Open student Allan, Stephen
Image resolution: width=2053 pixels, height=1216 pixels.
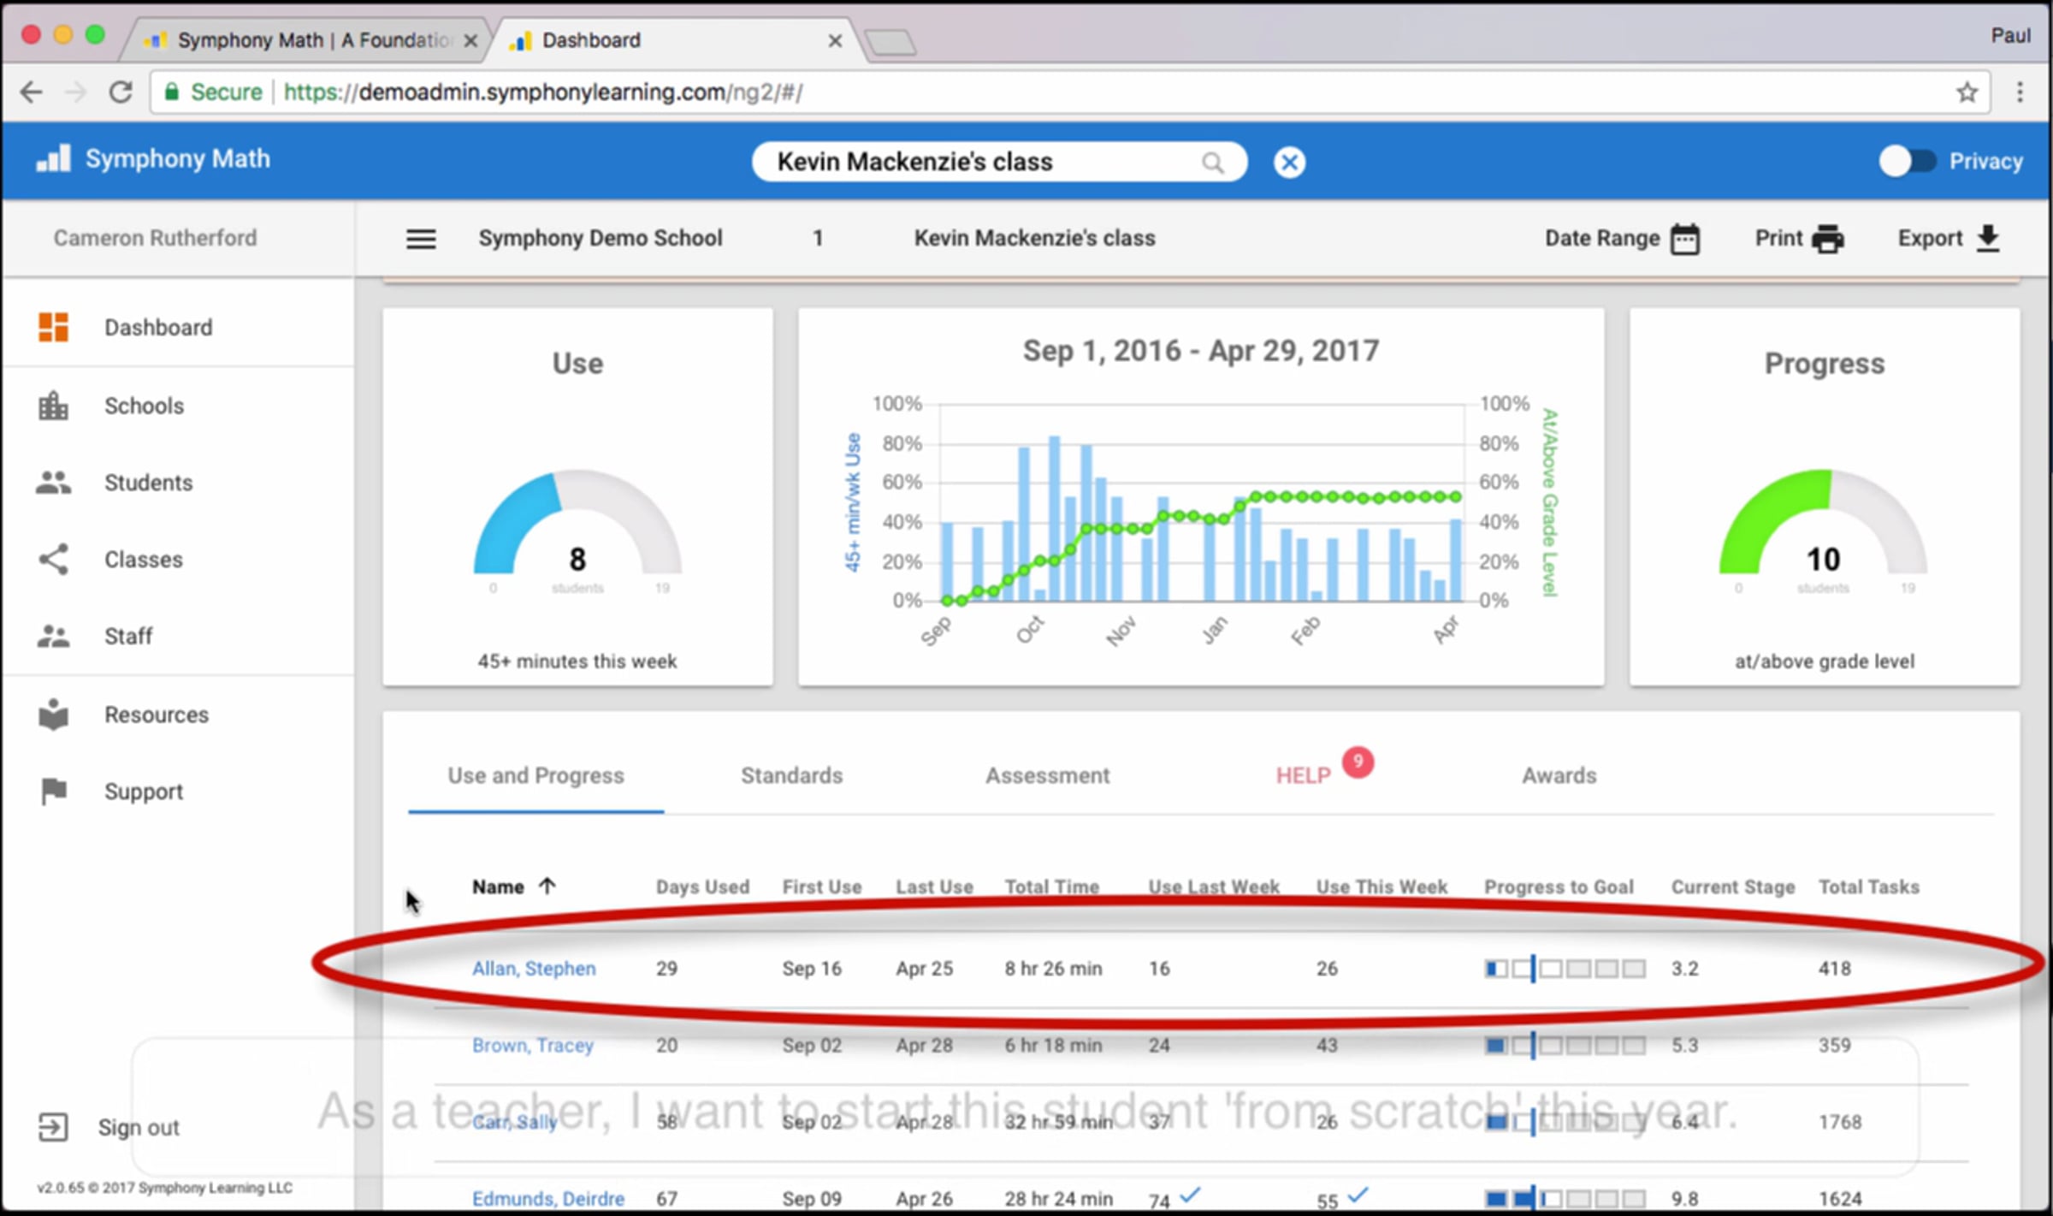(x=534, y=968)
